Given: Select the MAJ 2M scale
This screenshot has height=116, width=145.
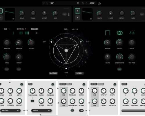Looking at the screenshot, I should tap(75, 29).
